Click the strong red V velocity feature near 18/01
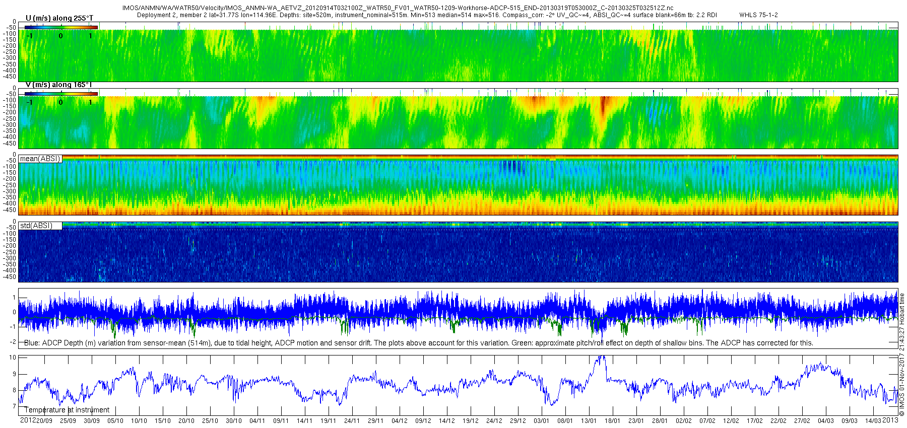Image resolution: width=907 pixels, height=428 pixels. (603, 107)
